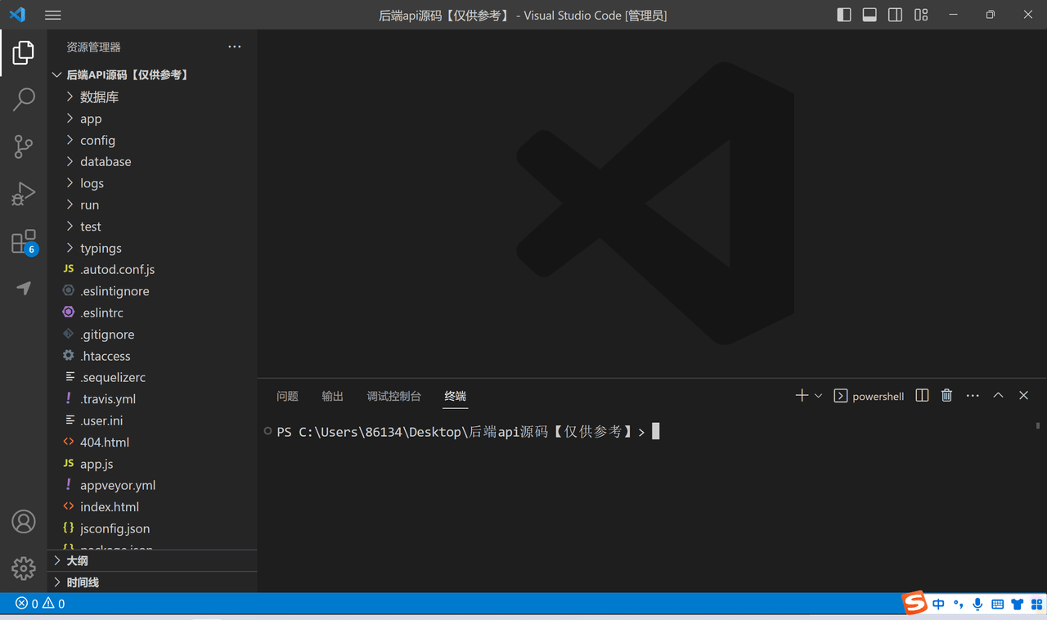Screen dimensions: 1047x620
Task: Expand the test folder
Action: click(x=152, y=227)
